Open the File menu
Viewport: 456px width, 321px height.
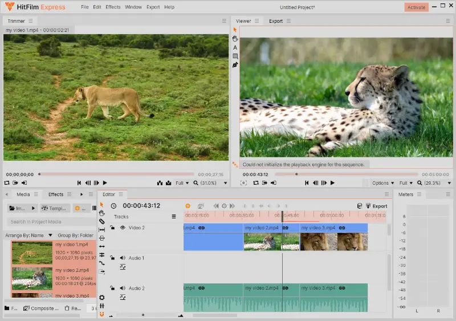[84, 7]
